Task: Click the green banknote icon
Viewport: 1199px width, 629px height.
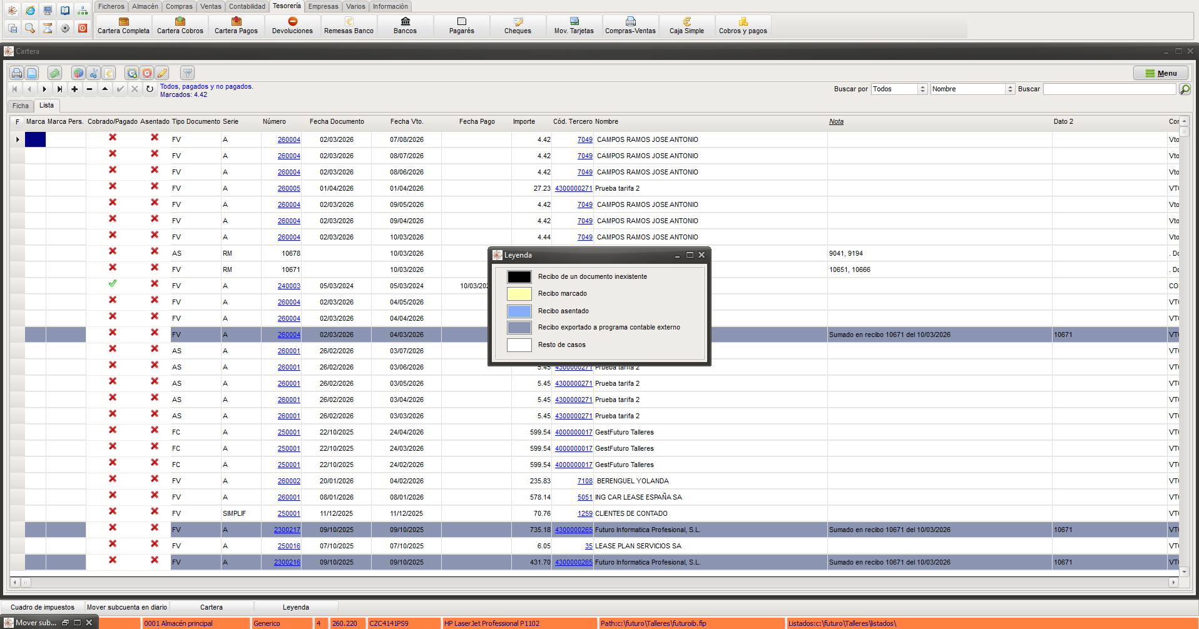Action: point(55,73)
